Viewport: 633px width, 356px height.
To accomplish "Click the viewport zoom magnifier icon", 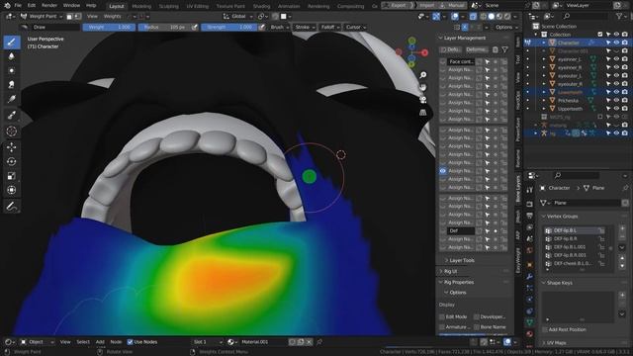I will tap(422, 75).
